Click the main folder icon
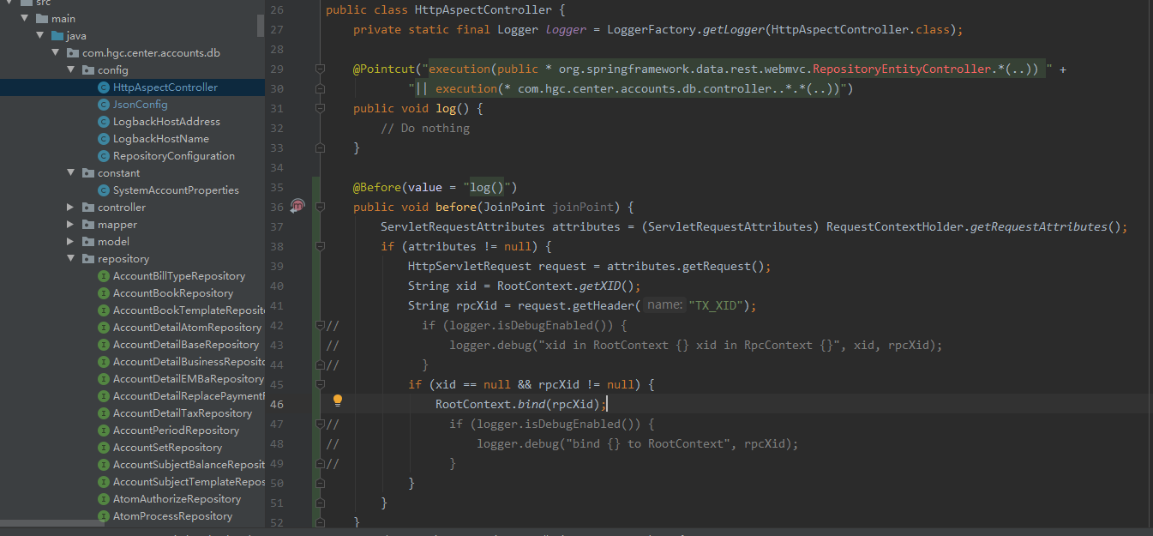Viewport: 1153px width, 536px height. (x=42, y=19)
